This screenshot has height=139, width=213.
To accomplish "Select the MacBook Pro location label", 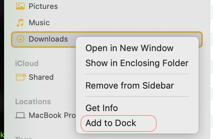I will (51, 115).
